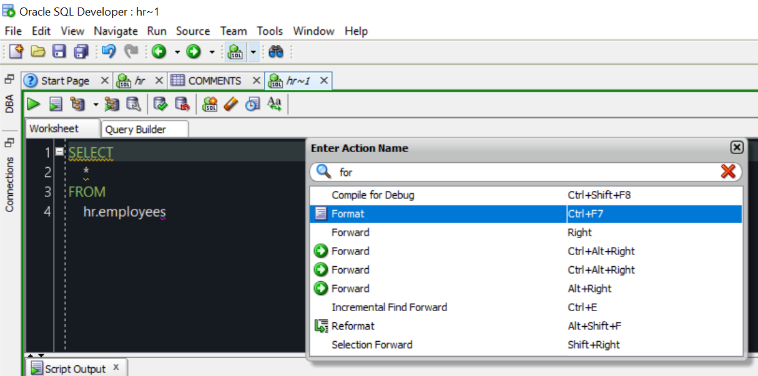This screenshot has height=376, width=758.
Task: Click the SQL Worksheet toolbar icon
Action: point(235,52)
